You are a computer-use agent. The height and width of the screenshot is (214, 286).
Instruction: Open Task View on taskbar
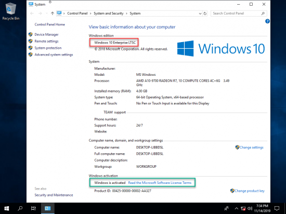33,208
